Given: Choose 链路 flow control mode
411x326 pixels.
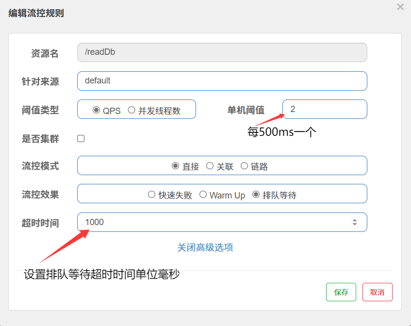Looking at the screenshot, I should pyautogui.click(x=244, y=166).
